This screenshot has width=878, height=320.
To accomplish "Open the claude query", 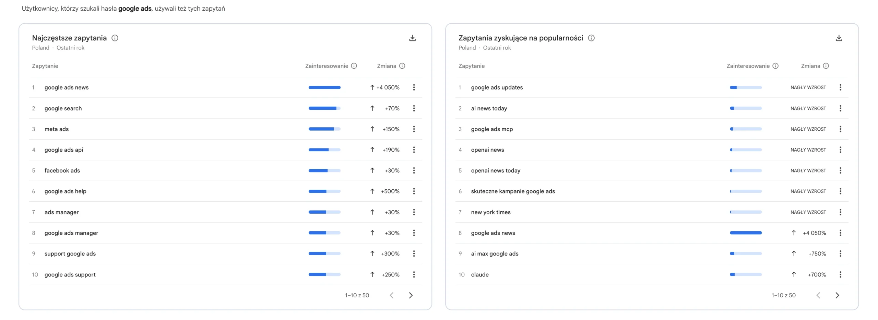I will (480, 275).
